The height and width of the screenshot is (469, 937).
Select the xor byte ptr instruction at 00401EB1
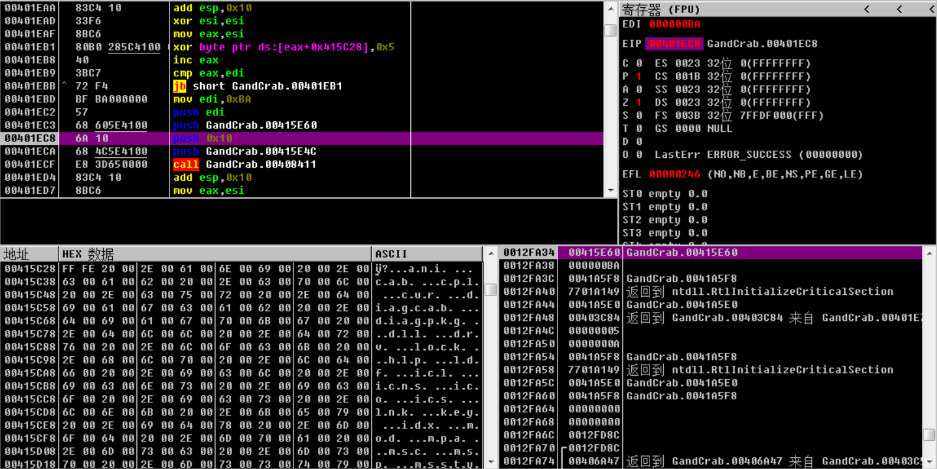tap(302, 47)
